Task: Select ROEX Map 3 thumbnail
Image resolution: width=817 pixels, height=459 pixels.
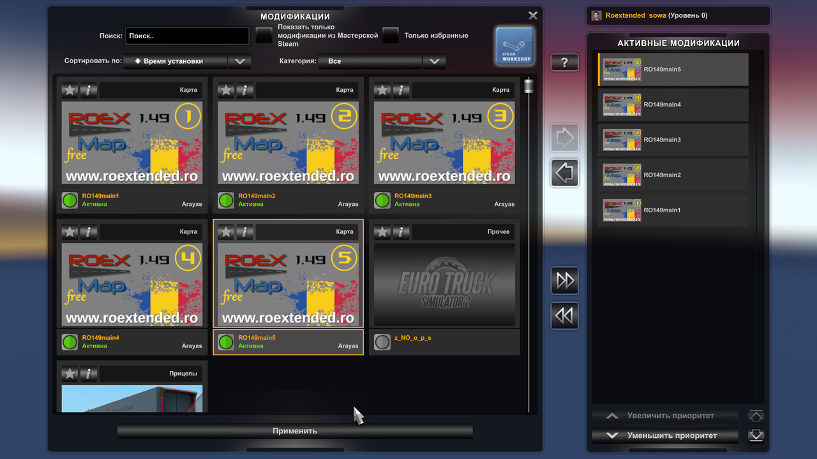Action: [445, 143]
